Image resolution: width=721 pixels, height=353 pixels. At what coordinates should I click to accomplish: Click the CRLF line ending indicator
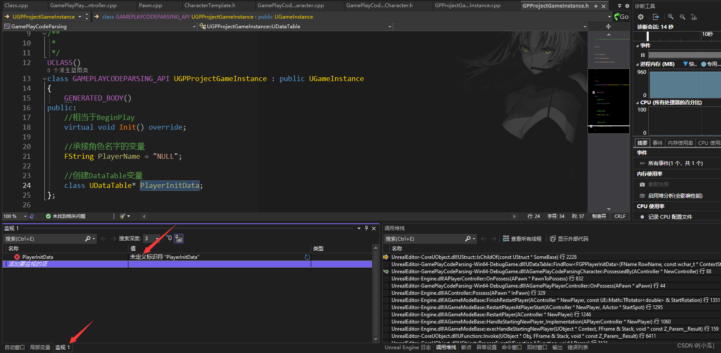[620, 216]
